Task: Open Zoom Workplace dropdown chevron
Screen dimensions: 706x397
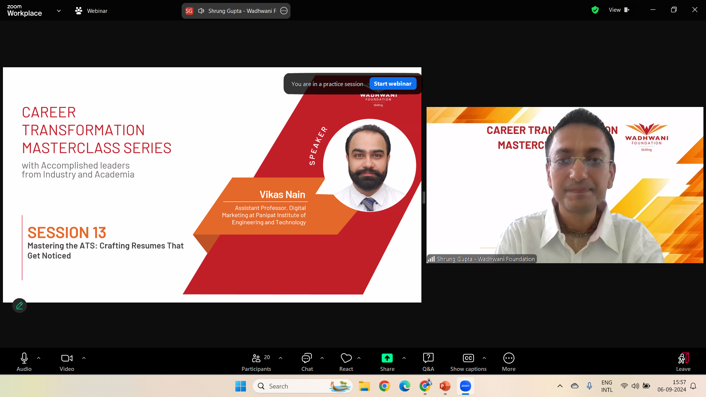Action: pyautogui.click(x=59, y=11)
